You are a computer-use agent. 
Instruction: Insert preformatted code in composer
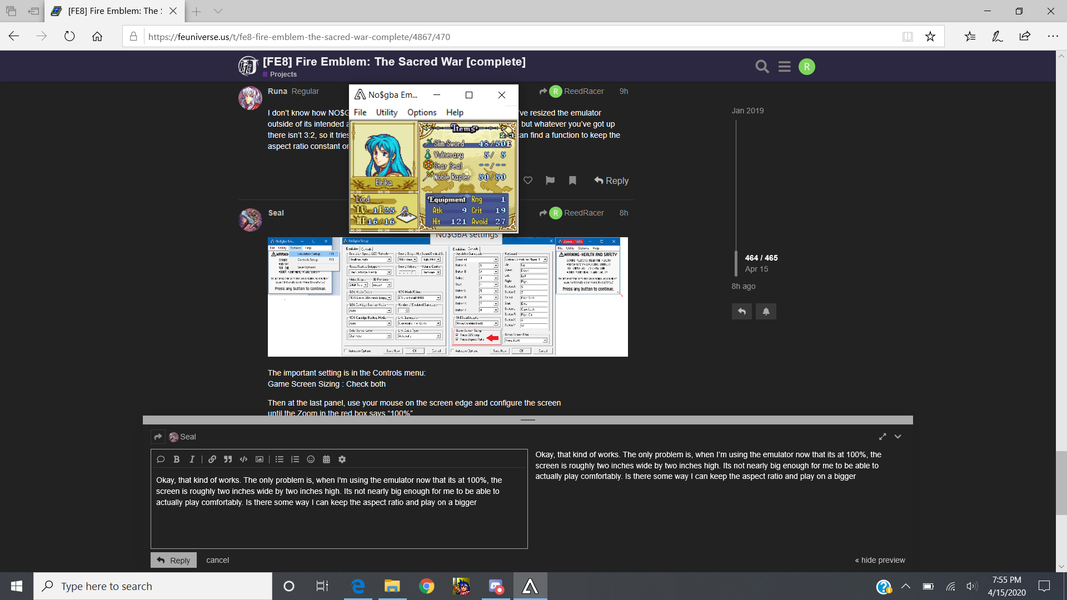243,459
